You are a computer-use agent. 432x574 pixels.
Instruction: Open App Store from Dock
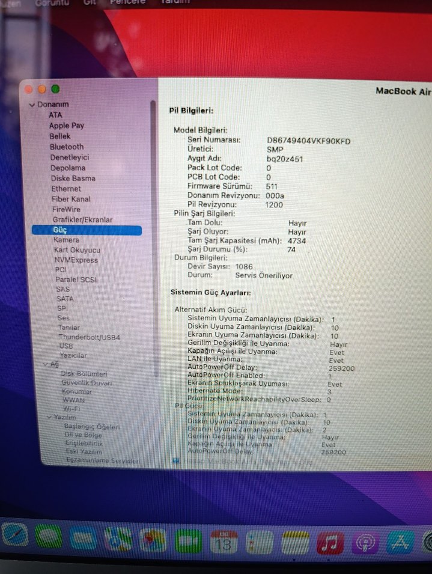tap(401, 542)
